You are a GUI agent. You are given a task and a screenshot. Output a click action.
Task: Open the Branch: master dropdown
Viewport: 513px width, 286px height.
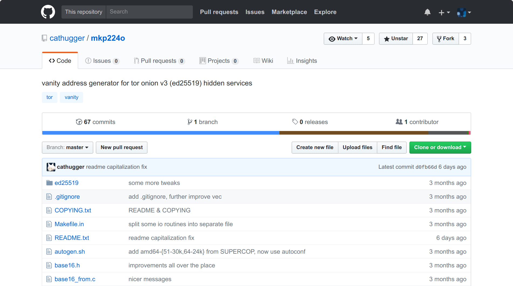click(67, 147)
